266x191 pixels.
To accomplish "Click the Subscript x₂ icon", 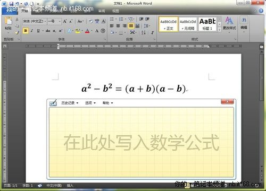I will [x=54, y=31].
